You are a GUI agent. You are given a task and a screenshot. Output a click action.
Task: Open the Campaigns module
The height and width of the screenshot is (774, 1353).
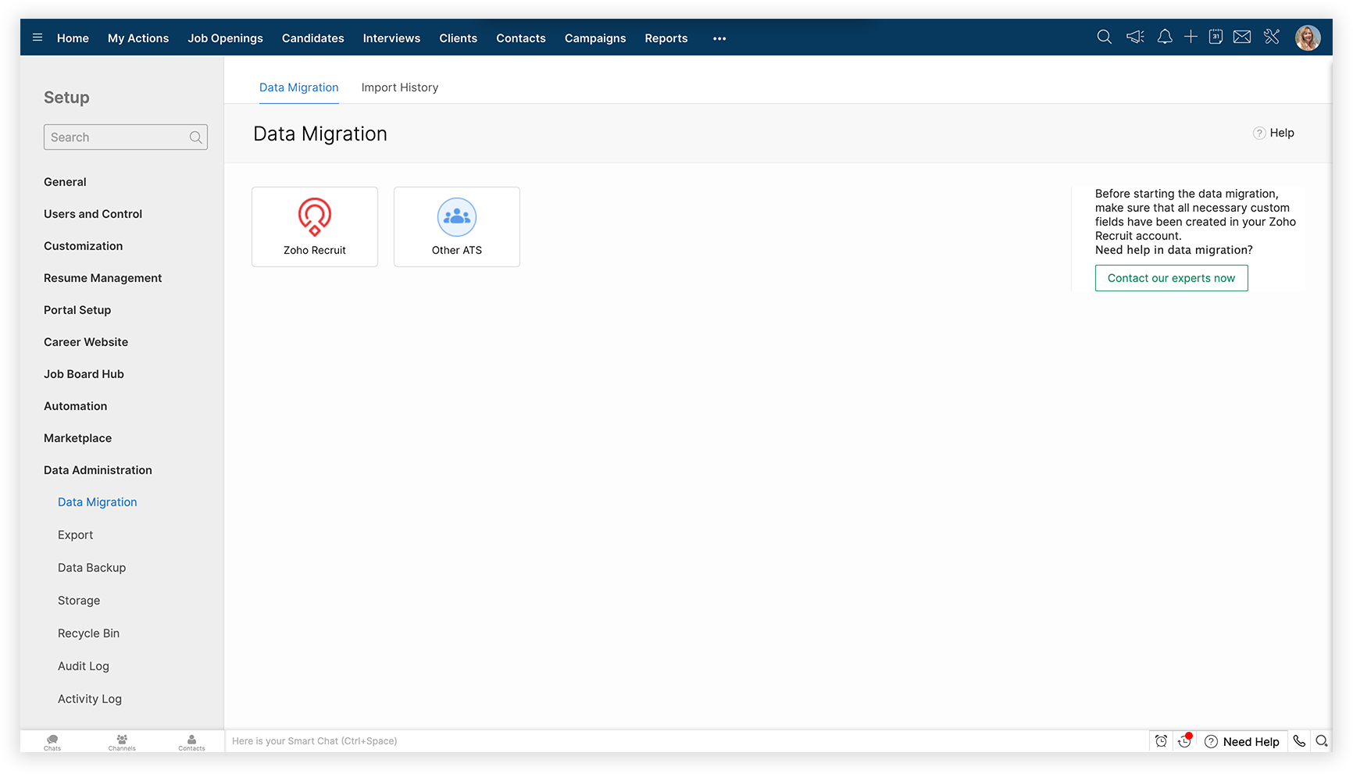[595, 38]
